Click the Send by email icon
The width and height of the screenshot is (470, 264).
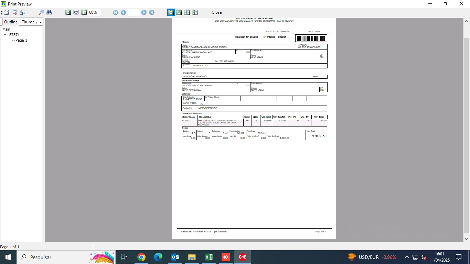(x=22, y=12)
